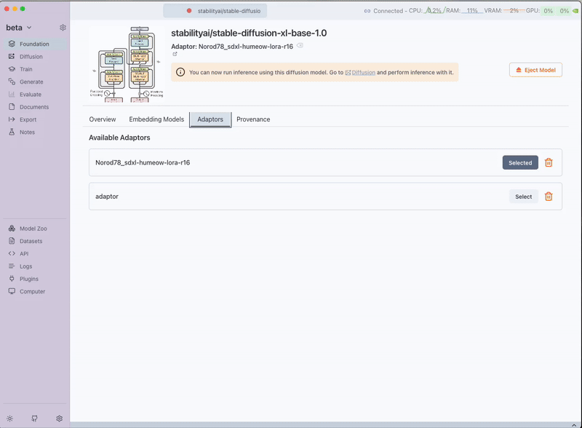The image size is (582, 428).
Task: Open GitHub link icon in sidebar footer
Action: [34, 419]
